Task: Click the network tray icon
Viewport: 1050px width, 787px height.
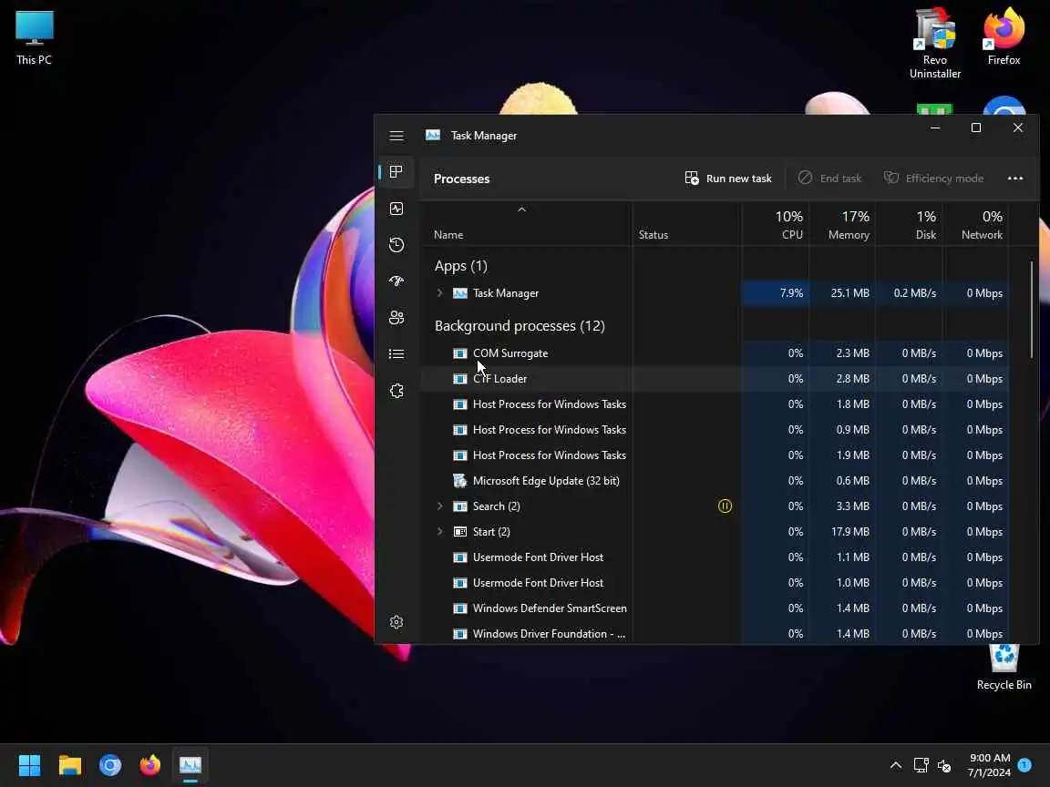Action: 921,765
